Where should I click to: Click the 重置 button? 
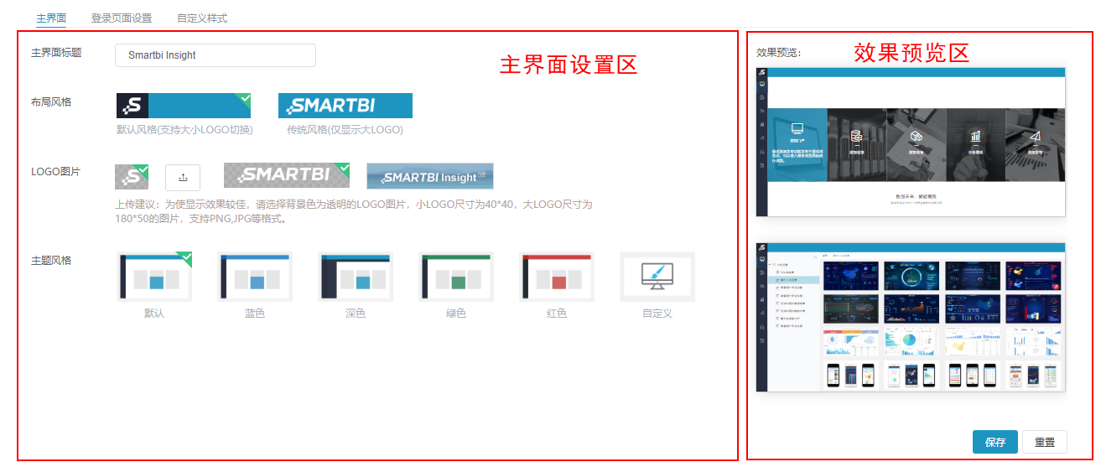[1045, 442]
